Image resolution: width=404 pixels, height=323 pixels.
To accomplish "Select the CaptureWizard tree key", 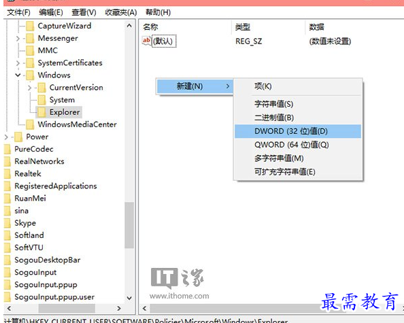I will pyautogui.click(x=65, y=26).
